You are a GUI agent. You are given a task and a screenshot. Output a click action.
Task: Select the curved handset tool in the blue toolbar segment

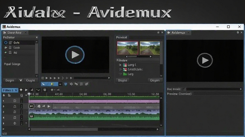[x=43, y=84]
